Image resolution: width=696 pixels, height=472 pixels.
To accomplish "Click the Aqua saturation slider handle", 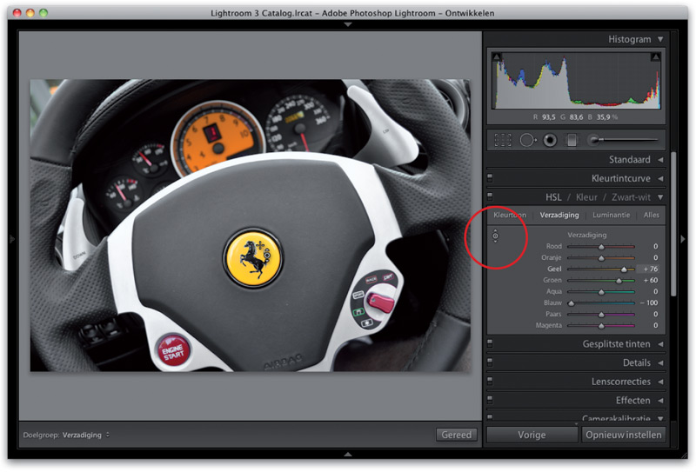I will tap(601, 292).
